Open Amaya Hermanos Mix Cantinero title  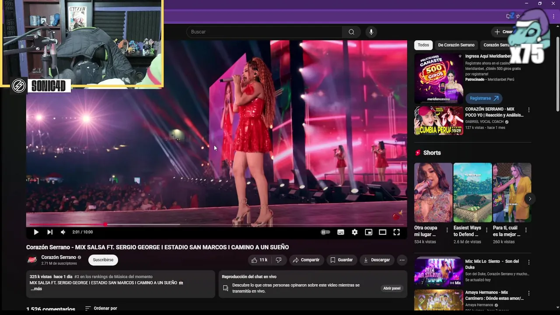coord(494,295)
